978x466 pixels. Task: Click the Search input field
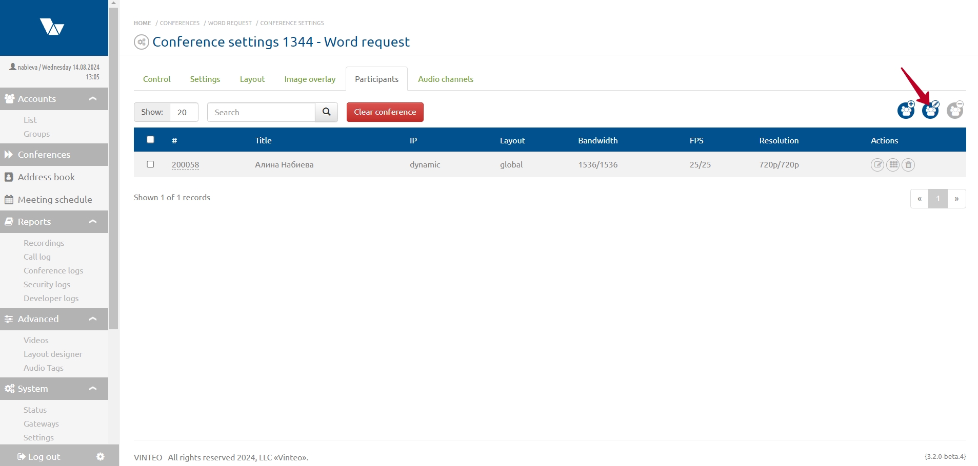[261, 112]
